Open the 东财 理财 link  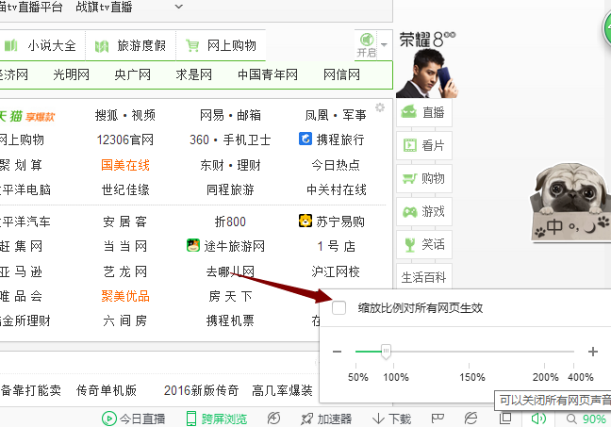pos(230,165)
